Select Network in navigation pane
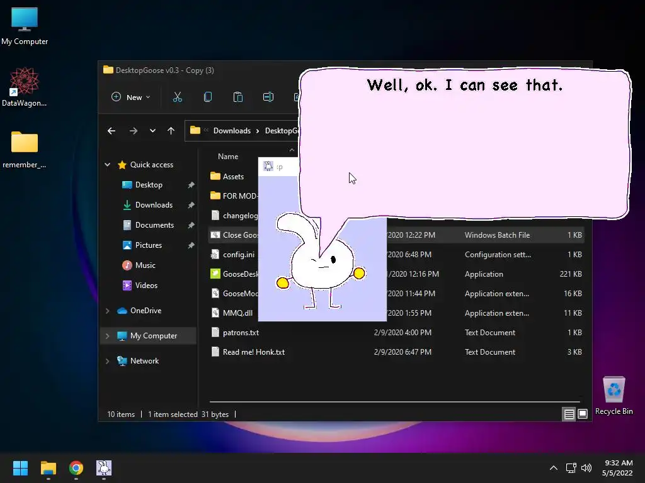 click(x=144, y=361)
